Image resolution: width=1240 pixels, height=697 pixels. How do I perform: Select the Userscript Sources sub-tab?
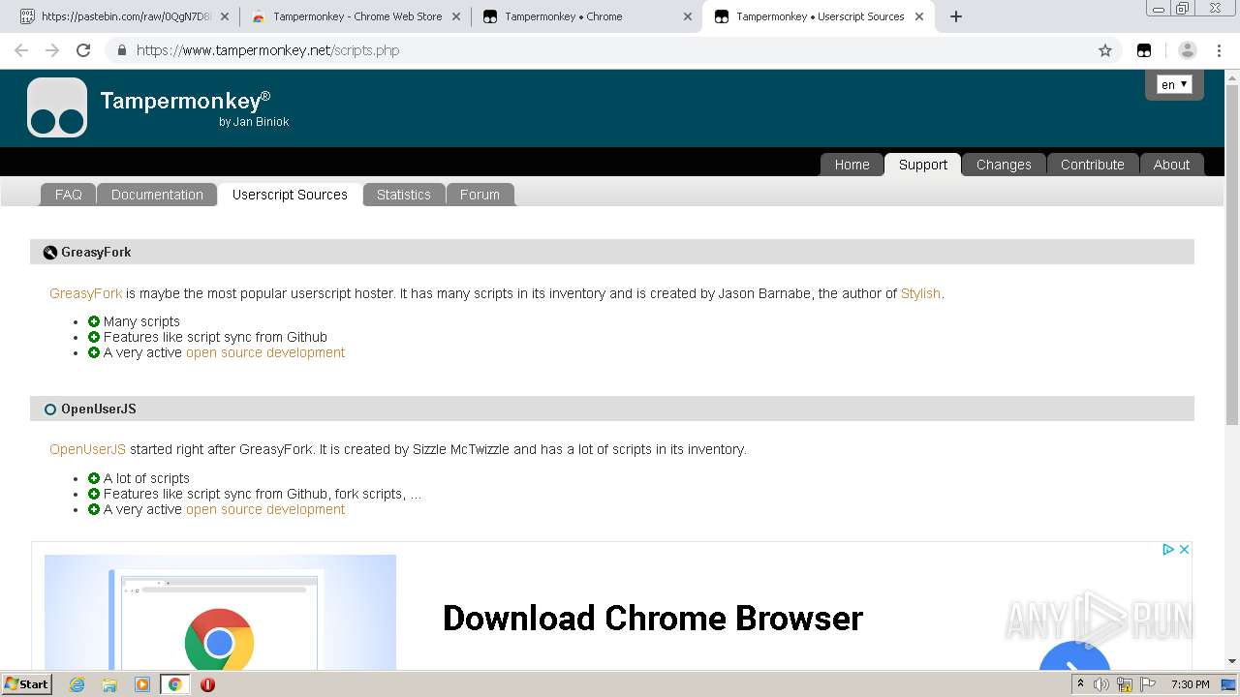290,195
